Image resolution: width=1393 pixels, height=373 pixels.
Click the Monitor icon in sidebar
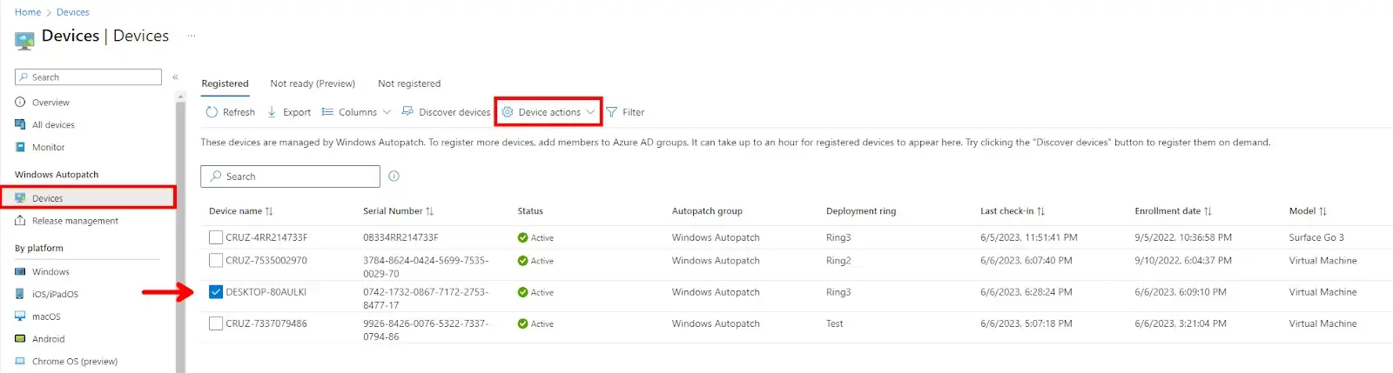tap(20, 147)
